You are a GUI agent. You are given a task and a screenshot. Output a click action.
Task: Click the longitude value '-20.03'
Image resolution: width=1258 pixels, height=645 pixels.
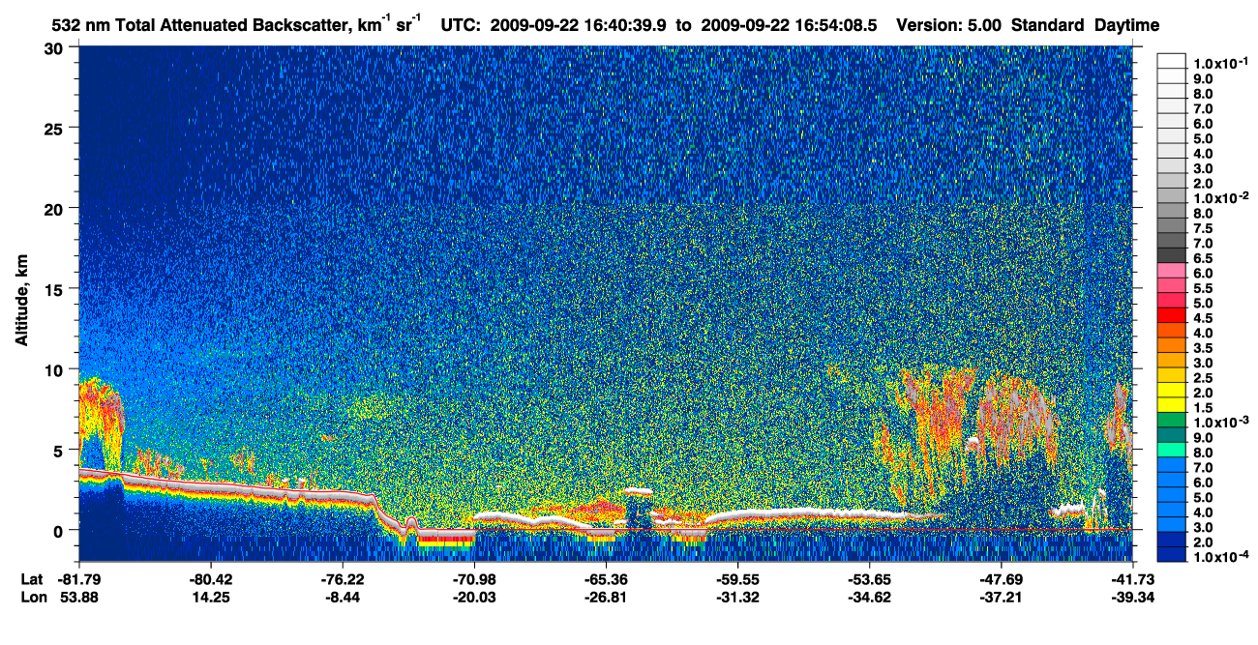click(473, 598)
